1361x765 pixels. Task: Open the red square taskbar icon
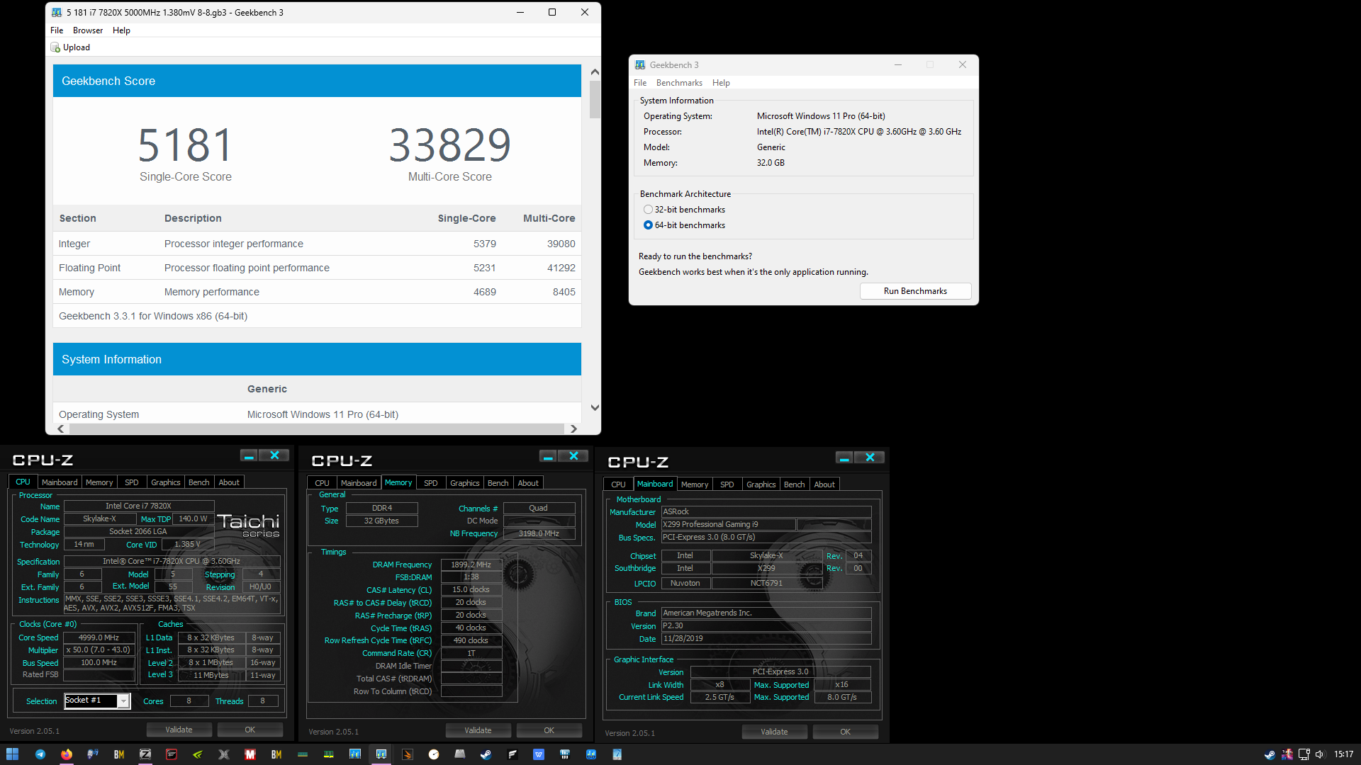pos(172,754)
